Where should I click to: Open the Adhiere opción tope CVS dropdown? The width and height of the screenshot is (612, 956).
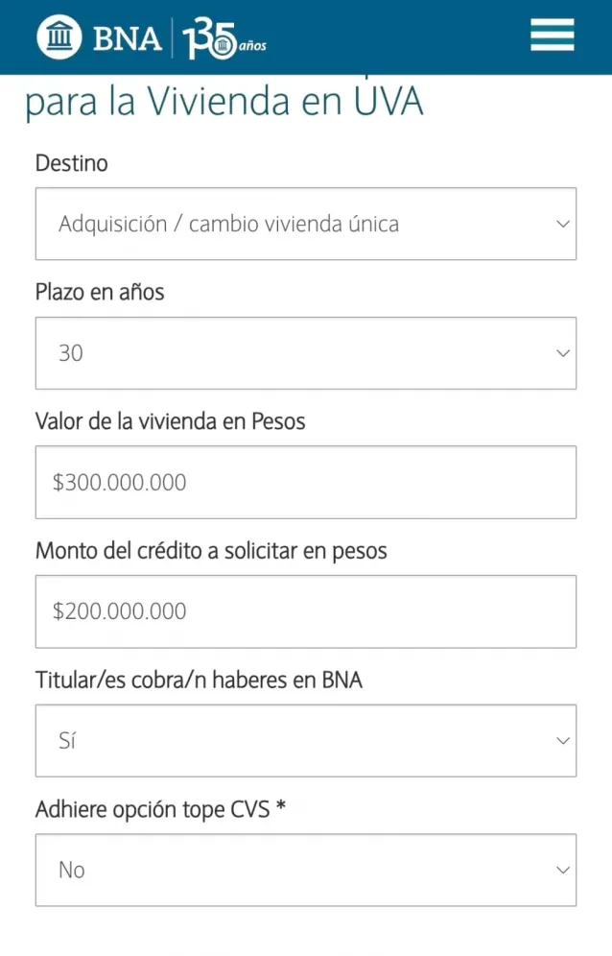click(x=306, y=870)
